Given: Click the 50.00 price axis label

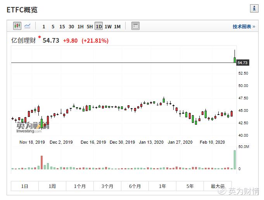Looking at the screenshot, I should click(x=243, y=86).
